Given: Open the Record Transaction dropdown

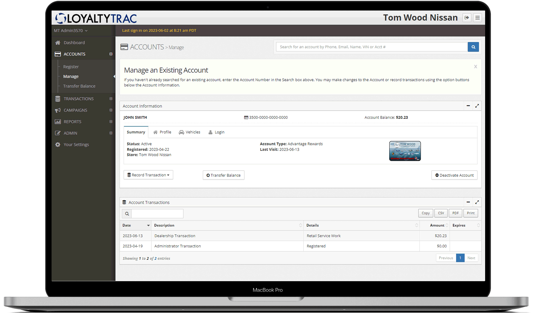Looking at the screenshot, I should 148,175.
